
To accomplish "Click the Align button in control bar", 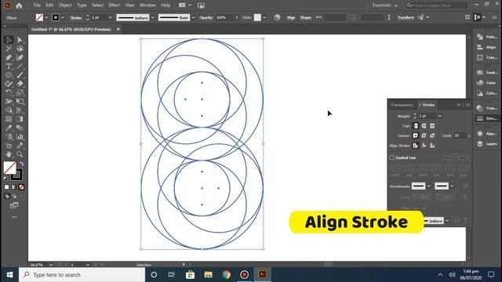I will coord(291,17).
